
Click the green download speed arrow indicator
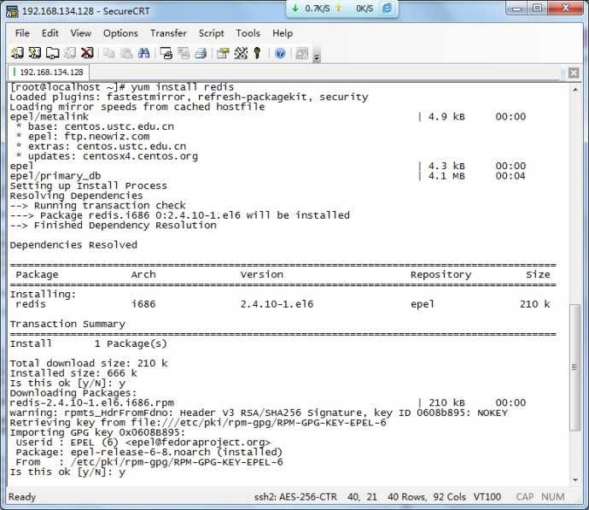click(295, 8)
